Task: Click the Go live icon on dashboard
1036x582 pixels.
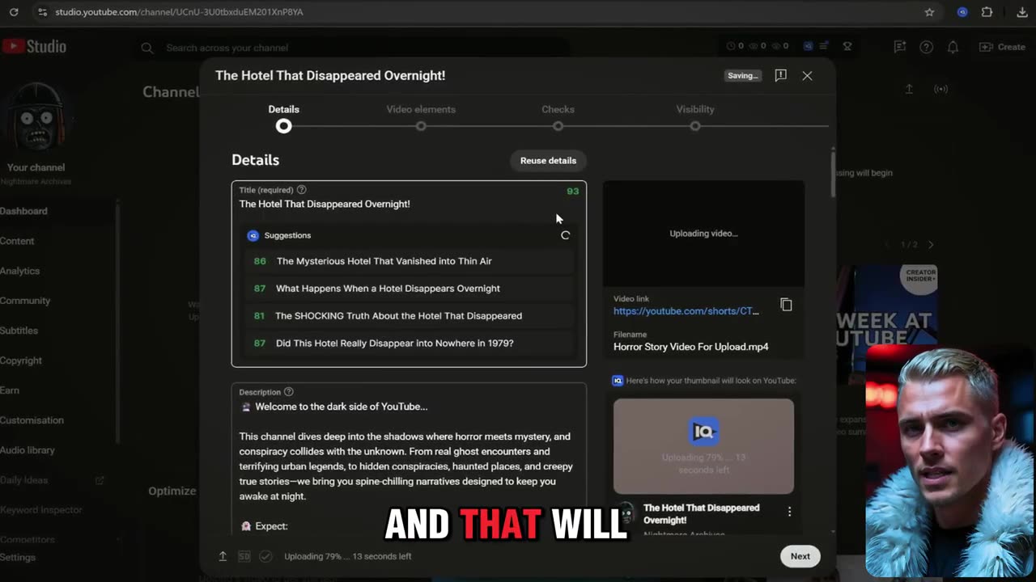Action: point(940,89)
